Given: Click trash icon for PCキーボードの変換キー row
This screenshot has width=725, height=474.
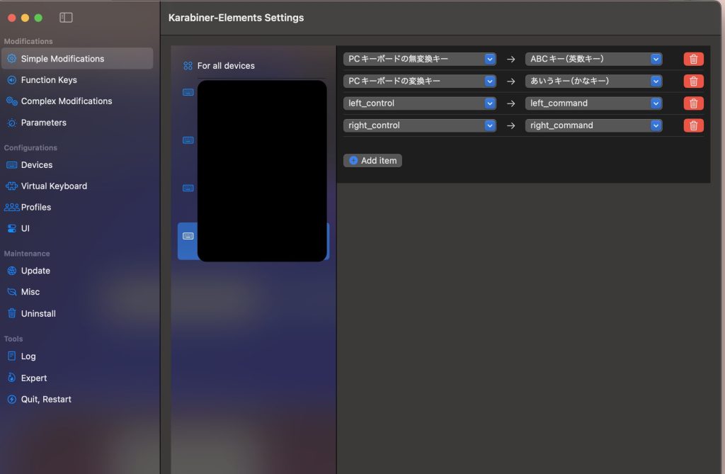Looking at the screenshot, I should [693, 81].
